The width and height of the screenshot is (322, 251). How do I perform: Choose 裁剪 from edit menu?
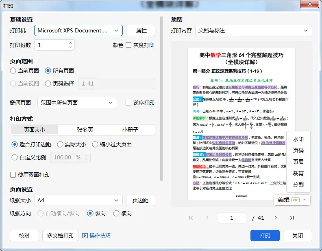[x=298, y=173]
